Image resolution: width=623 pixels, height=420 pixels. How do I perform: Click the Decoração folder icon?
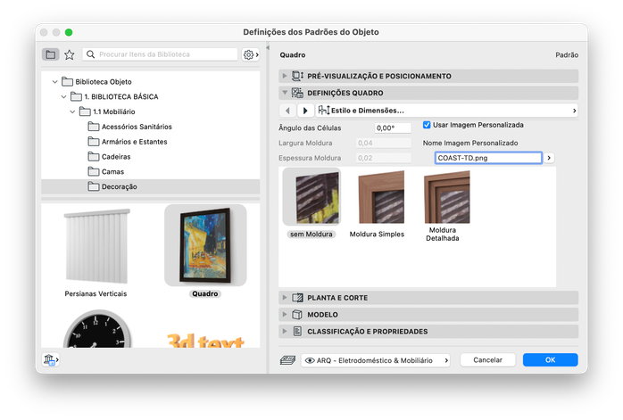[x=94, y=186]
